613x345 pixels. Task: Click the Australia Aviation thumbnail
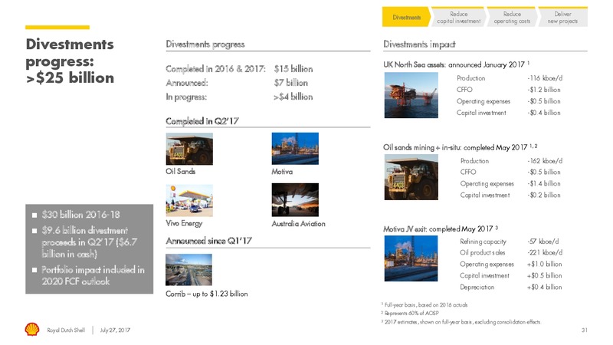(x=295, y=200)
